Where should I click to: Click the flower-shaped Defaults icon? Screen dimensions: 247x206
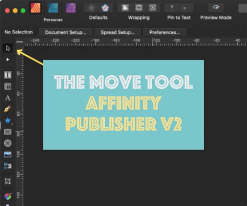pyautogui.click(x=105, y=8)
